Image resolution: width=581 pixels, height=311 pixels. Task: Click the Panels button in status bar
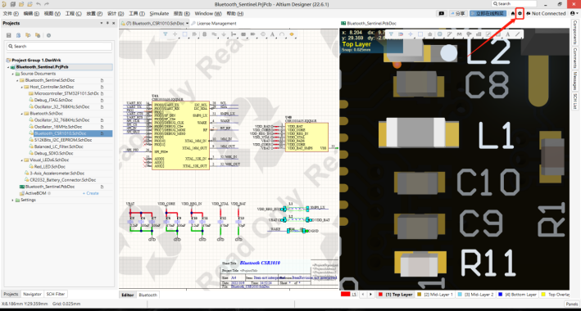[572, 304]
